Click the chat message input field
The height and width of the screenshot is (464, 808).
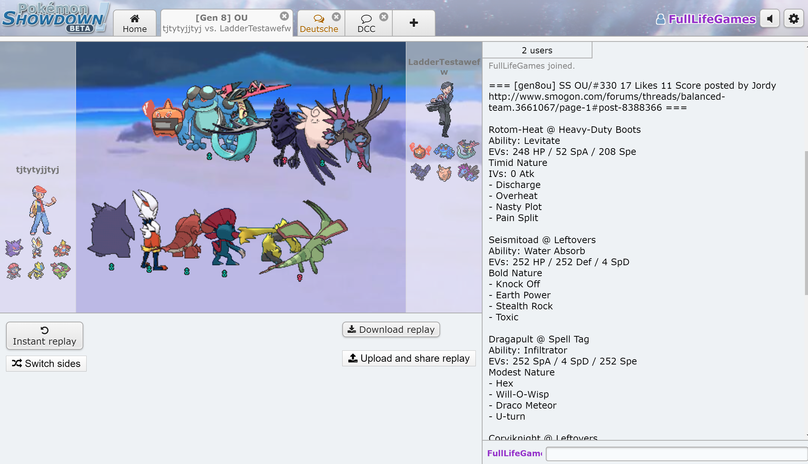click(676, 453)
